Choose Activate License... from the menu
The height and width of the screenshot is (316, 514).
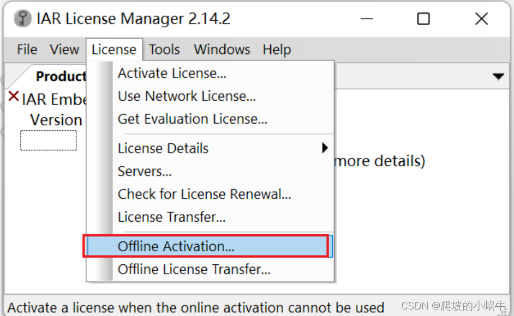(210, 73)
